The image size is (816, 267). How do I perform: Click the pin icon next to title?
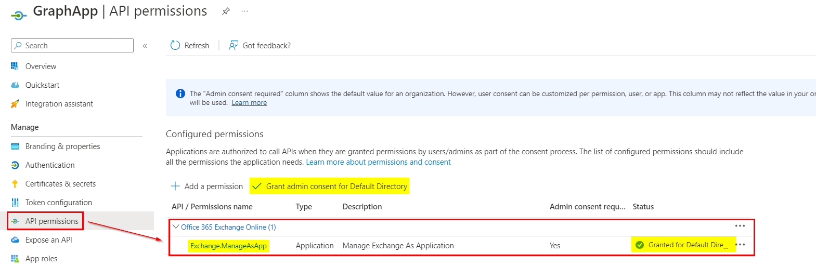tap(226, 11)
